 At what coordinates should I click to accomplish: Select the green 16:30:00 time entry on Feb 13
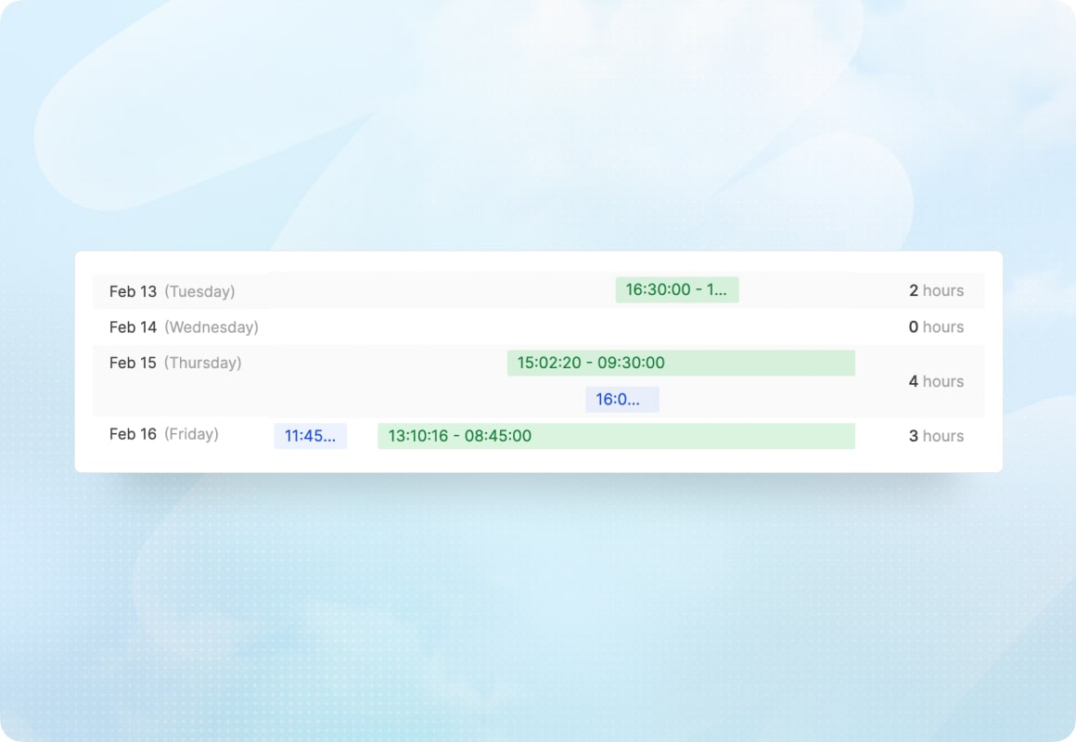point(676,289)
